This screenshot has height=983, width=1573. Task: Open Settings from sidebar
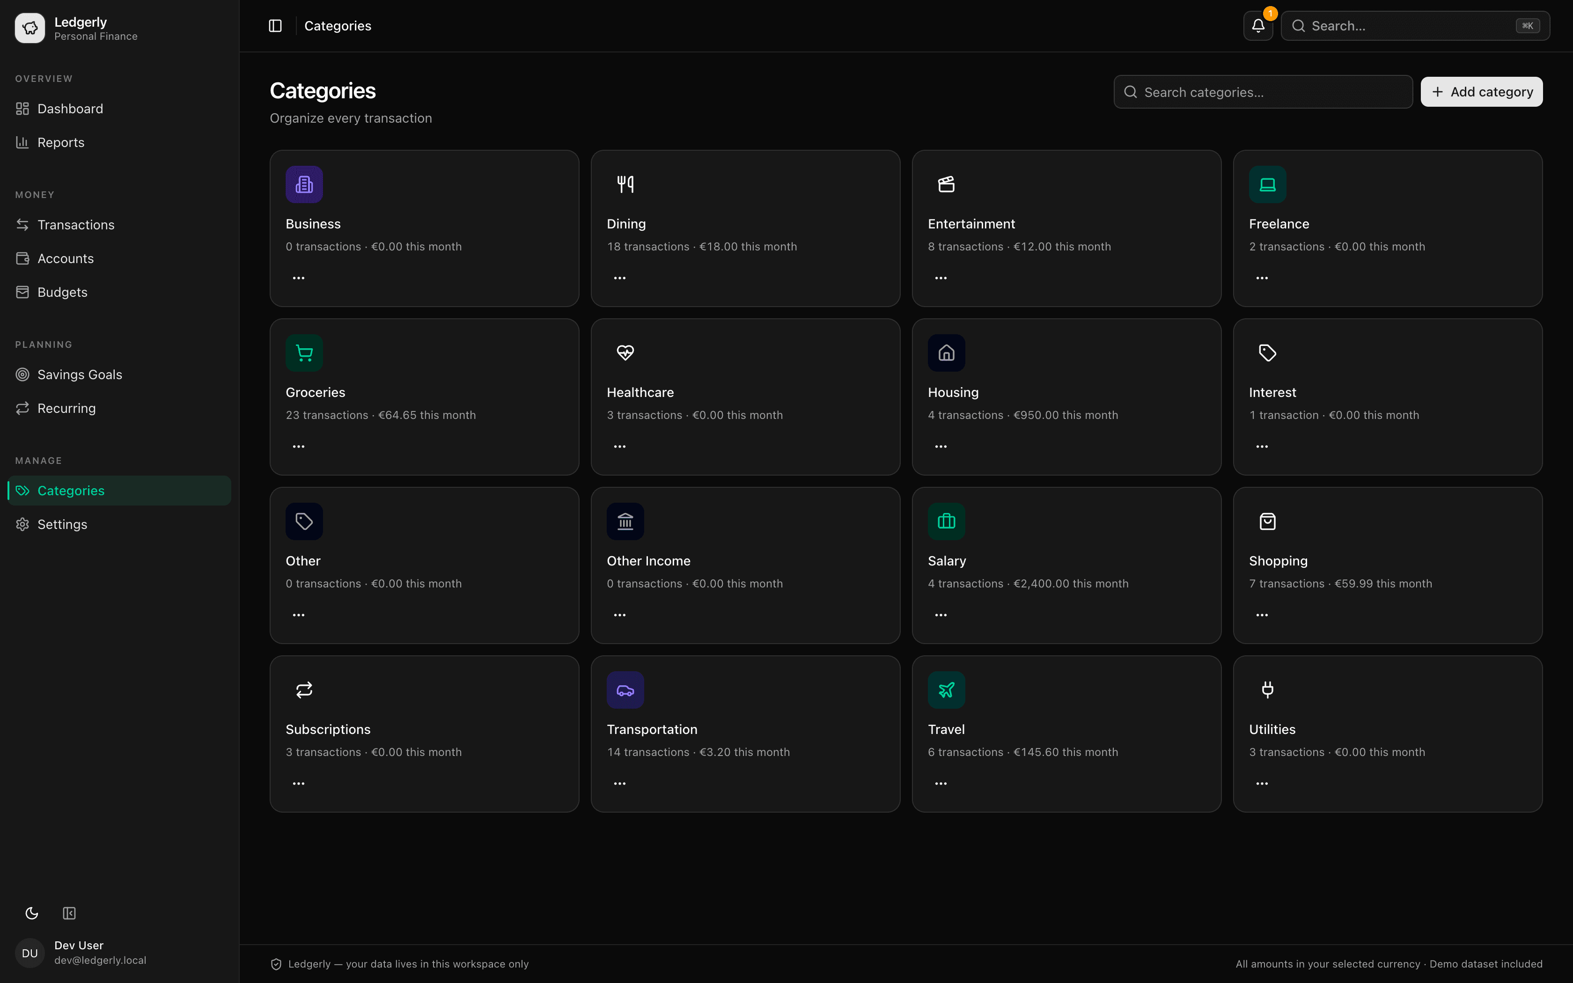point(119,525)
